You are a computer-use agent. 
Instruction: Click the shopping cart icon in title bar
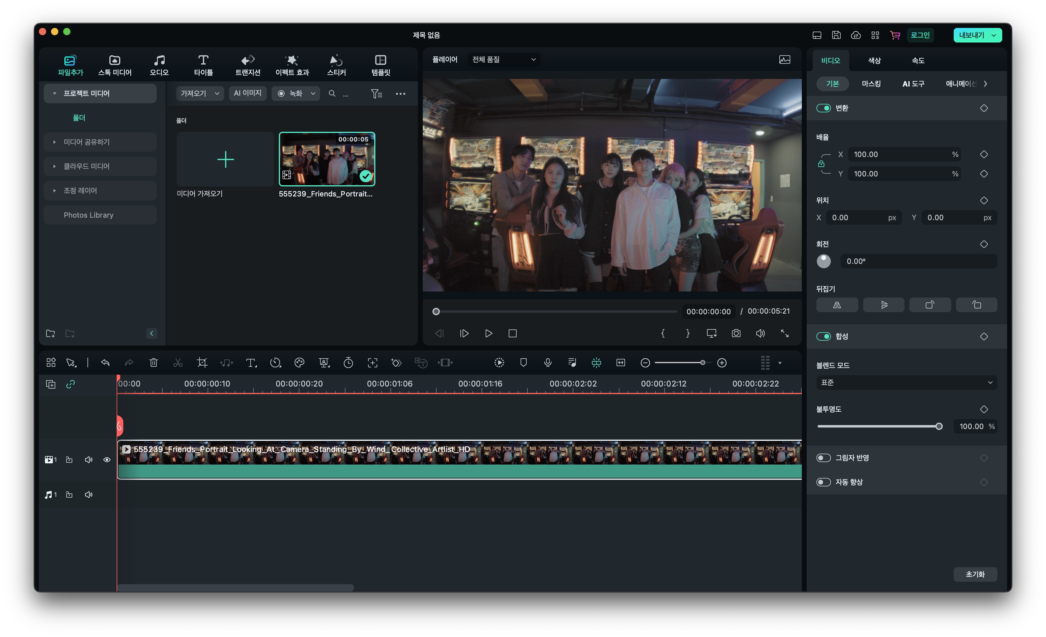(x=895, y=35)
